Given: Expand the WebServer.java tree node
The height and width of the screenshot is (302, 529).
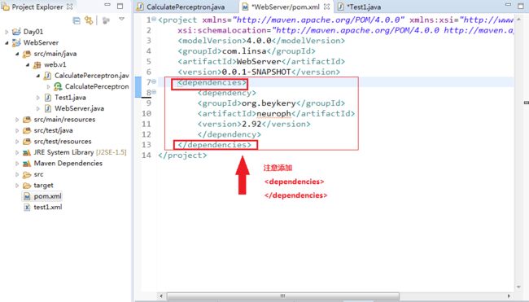Looking at the screenshot, I should (37, 108).
